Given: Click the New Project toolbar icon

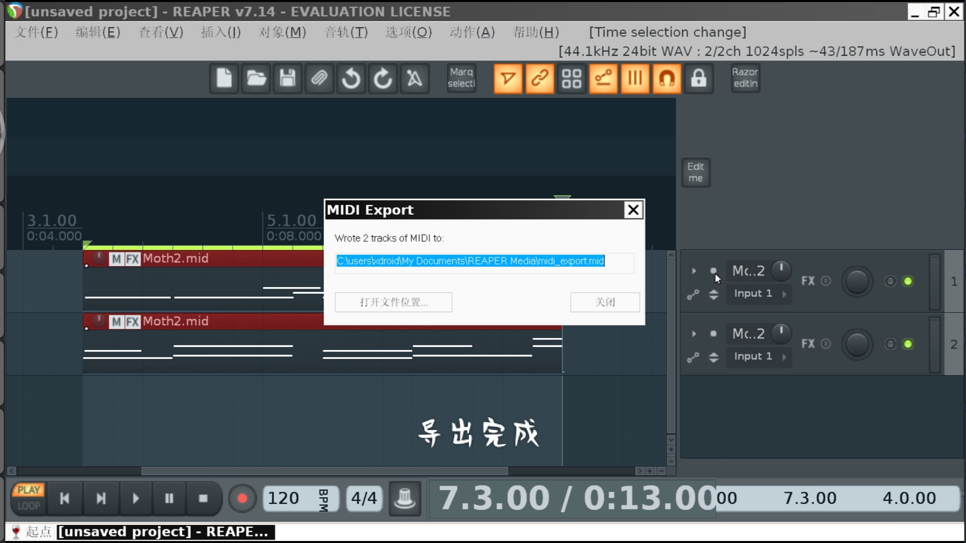Looking at the screenshot, I should tap(224, 78).
